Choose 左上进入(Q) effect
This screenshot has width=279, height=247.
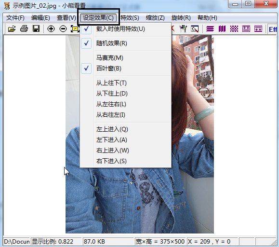(125, 129)
